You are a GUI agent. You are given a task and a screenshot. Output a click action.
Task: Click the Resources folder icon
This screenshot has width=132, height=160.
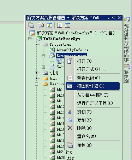point(46,84)
